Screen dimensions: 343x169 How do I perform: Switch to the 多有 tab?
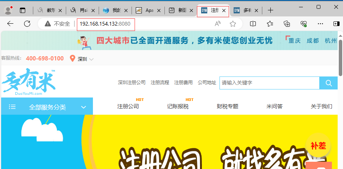[x=245, y=10]
